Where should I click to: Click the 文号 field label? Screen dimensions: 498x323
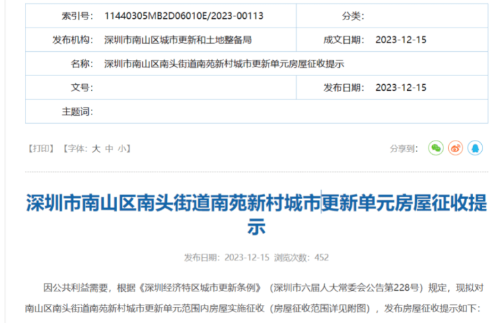tap(79, 87)
